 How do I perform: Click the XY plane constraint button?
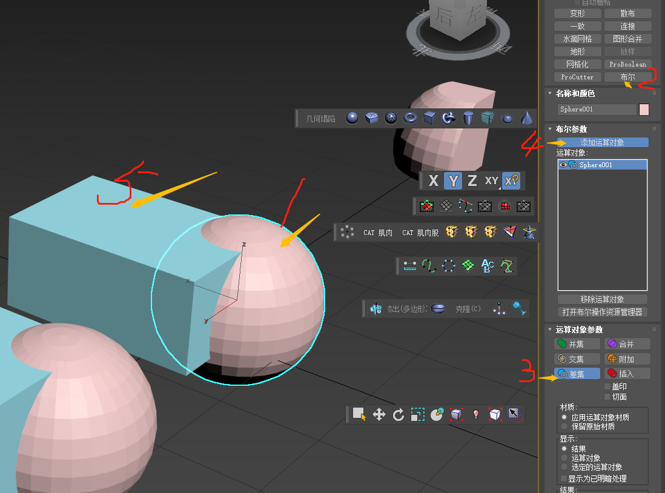click(x=491, y=180)
